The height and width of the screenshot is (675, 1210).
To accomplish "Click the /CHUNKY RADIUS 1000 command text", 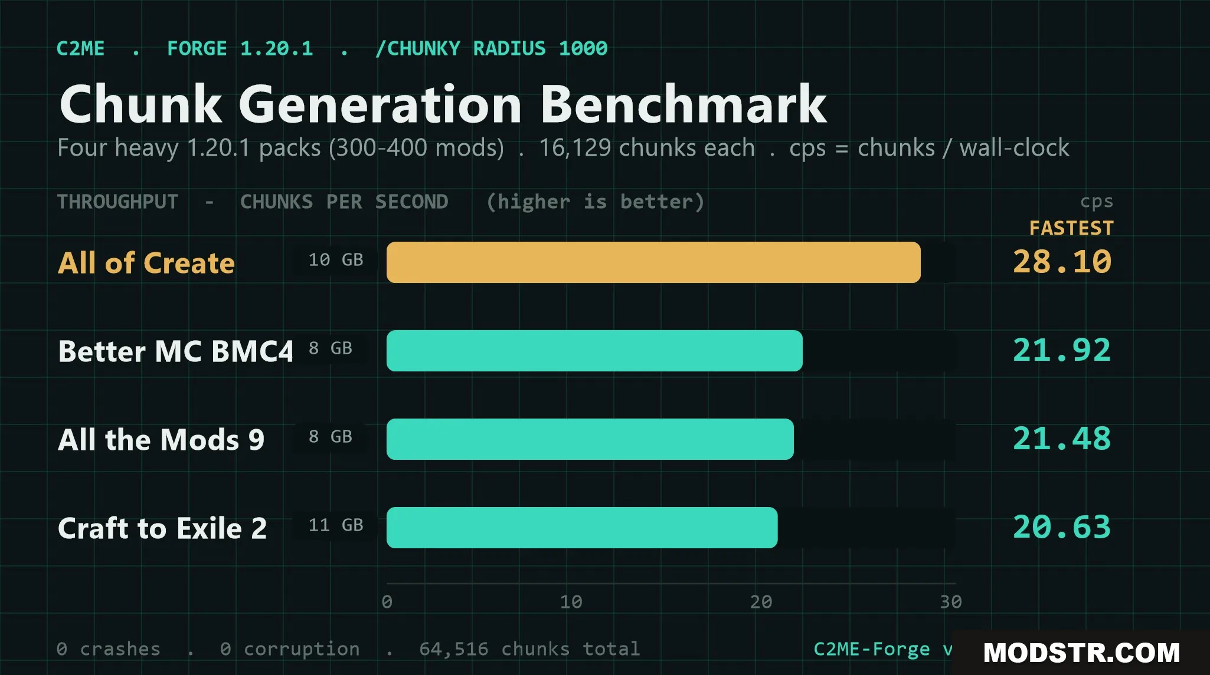I will pyautogui.click(x=491, y=48).
